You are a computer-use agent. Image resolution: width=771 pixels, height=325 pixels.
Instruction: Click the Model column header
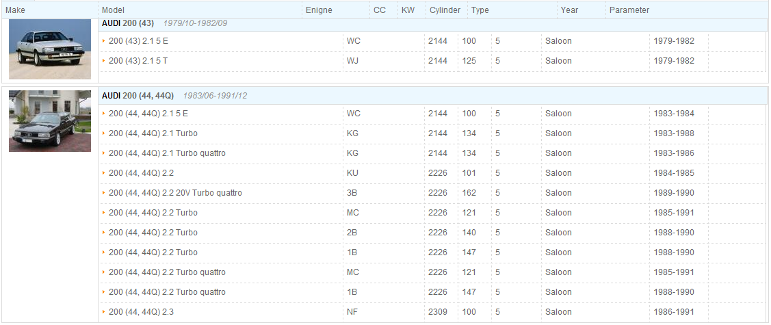point(113,10)
